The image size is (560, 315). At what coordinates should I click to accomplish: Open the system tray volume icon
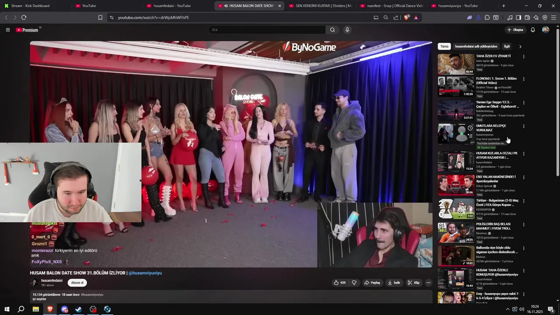[521, 309]
